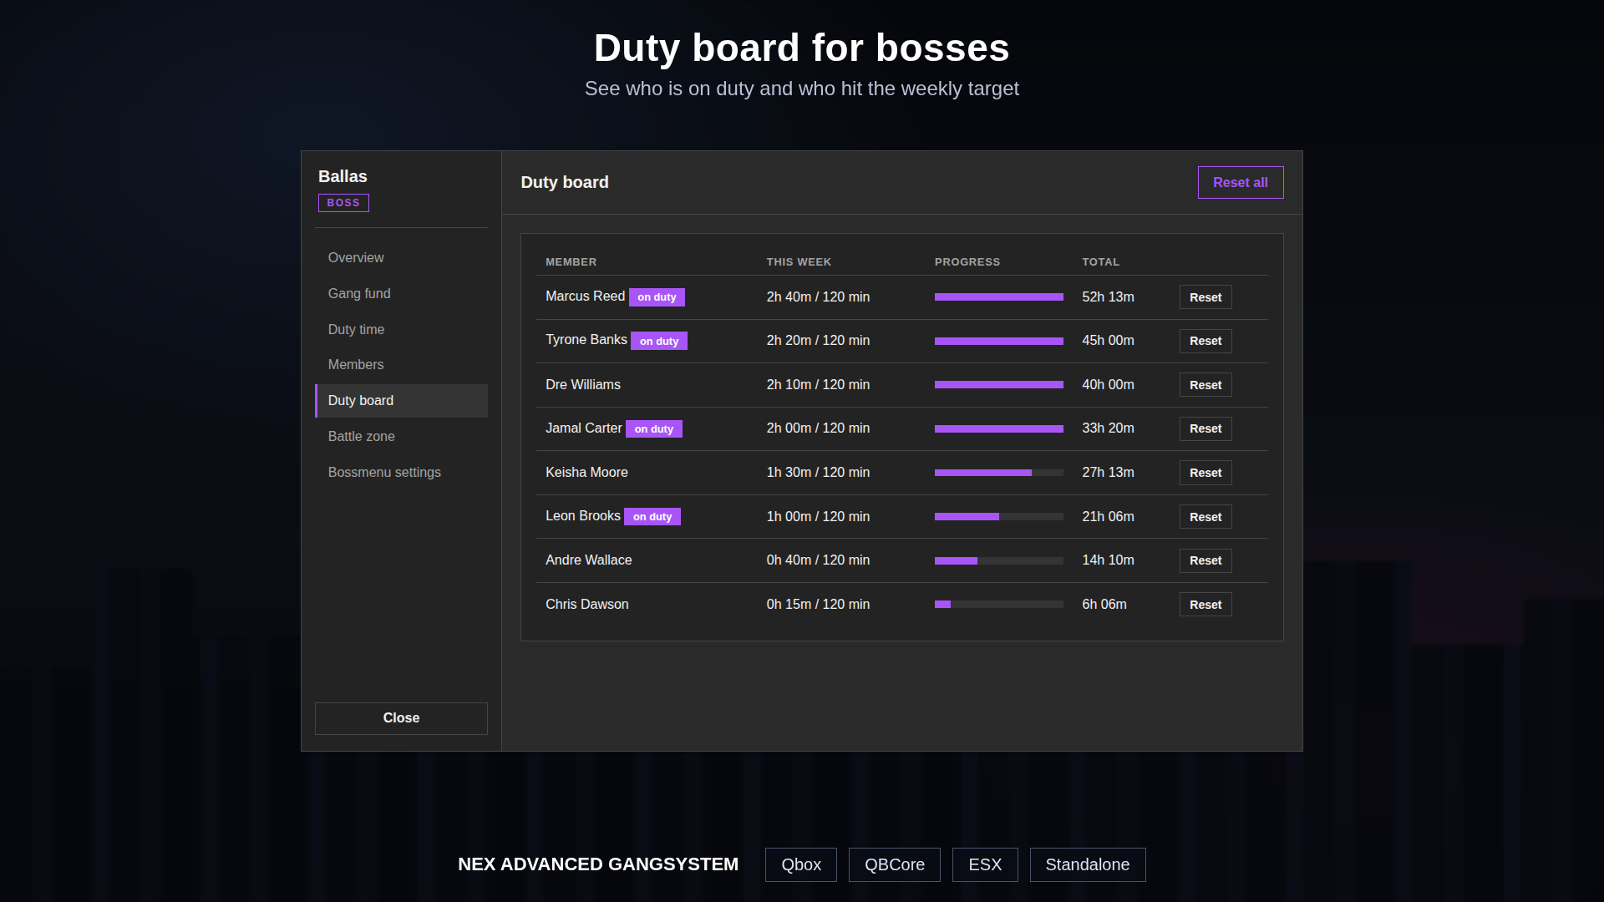The height and width of the screenshot is (902, 1604).
Task: Click the Qbox framework tag
Action: coord(801,865)
